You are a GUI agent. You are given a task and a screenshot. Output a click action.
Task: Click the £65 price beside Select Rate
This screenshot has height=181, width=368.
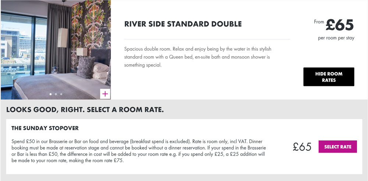coord(302,147)
